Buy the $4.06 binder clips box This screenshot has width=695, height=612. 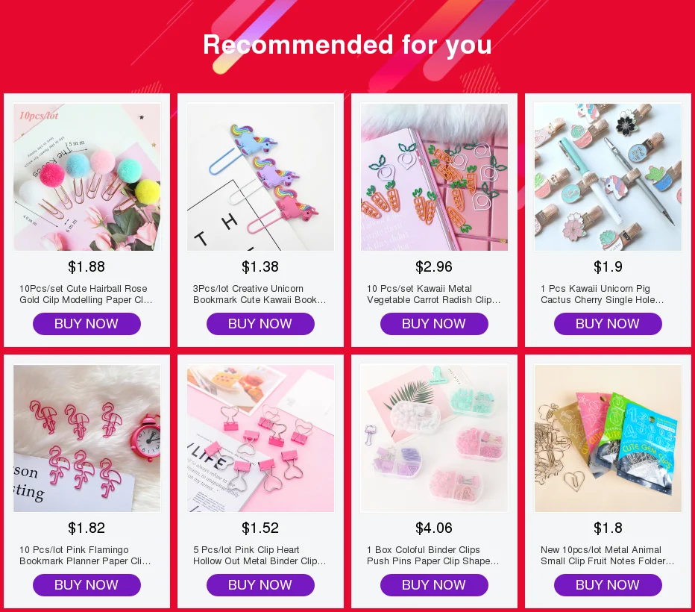pyautogui.click(x=434, y=585)
